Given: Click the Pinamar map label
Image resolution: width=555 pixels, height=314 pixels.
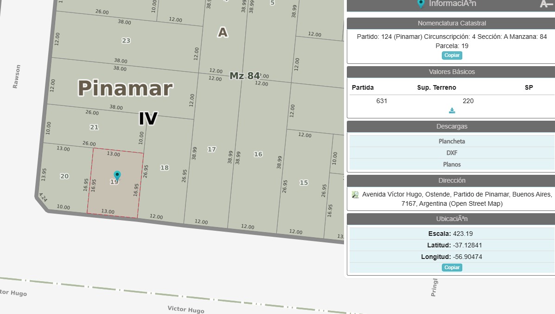Looking at the screenshot, I should coord(125,88).
